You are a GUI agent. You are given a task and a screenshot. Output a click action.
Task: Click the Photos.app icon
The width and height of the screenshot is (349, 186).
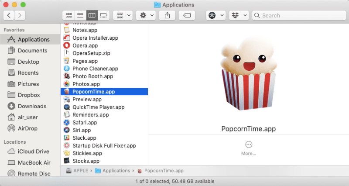[x=67, y=84]
